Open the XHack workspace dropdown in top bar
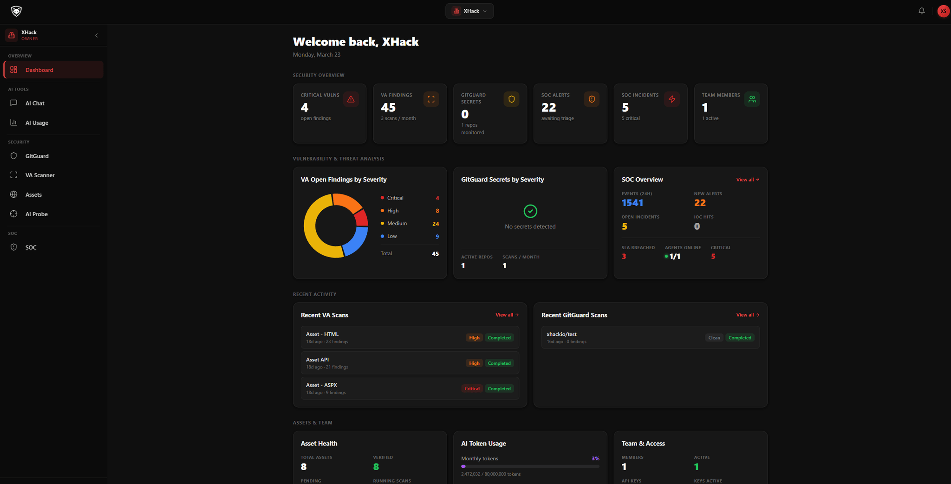 coord(469,11)
